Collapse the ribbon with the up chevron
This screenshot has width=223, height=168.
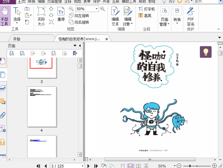[218, 29]
